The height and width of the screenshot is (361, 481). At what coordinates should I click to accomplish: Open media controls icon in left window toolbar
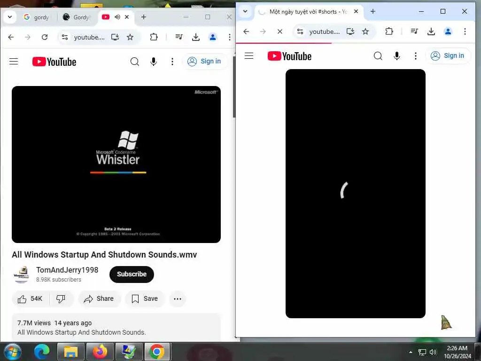(179, 37)
